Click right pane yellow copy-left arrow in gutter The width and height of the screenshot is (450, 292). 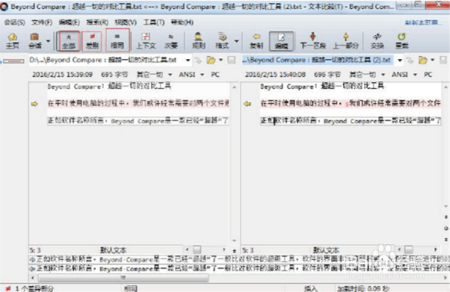(x=247, y=104)
